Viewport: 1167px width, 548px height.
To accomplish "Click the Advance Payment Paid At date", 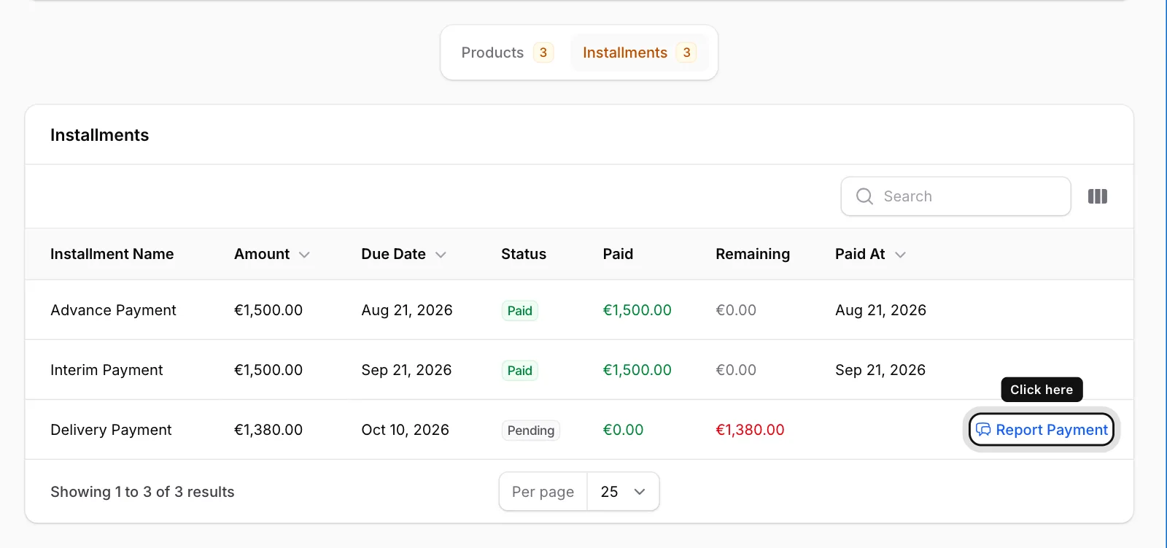I will pos(880,310).
